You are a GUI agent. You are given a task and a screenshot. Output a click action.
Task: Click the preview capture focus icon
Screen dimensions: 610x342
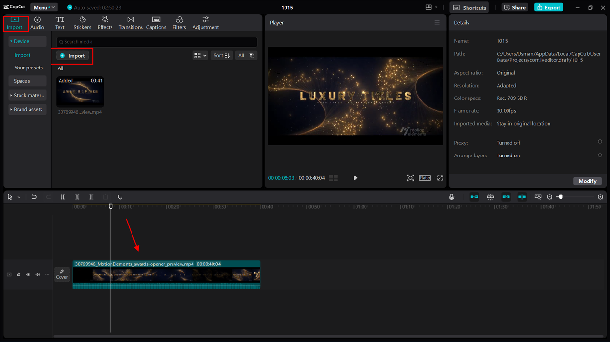[410, 178]
